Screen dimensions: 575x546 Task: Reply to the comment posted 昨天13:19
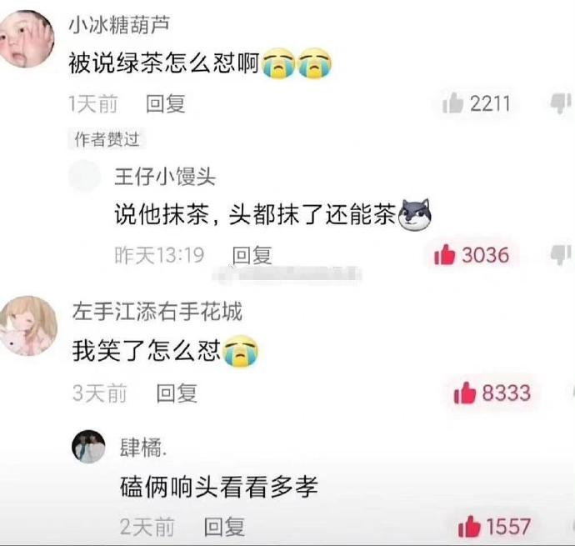click(x=252, y=255)
